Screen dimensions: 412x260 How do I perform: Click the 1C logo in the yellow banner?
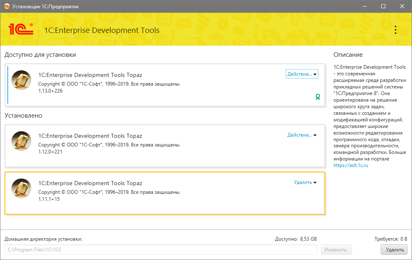tap(21, 29)
